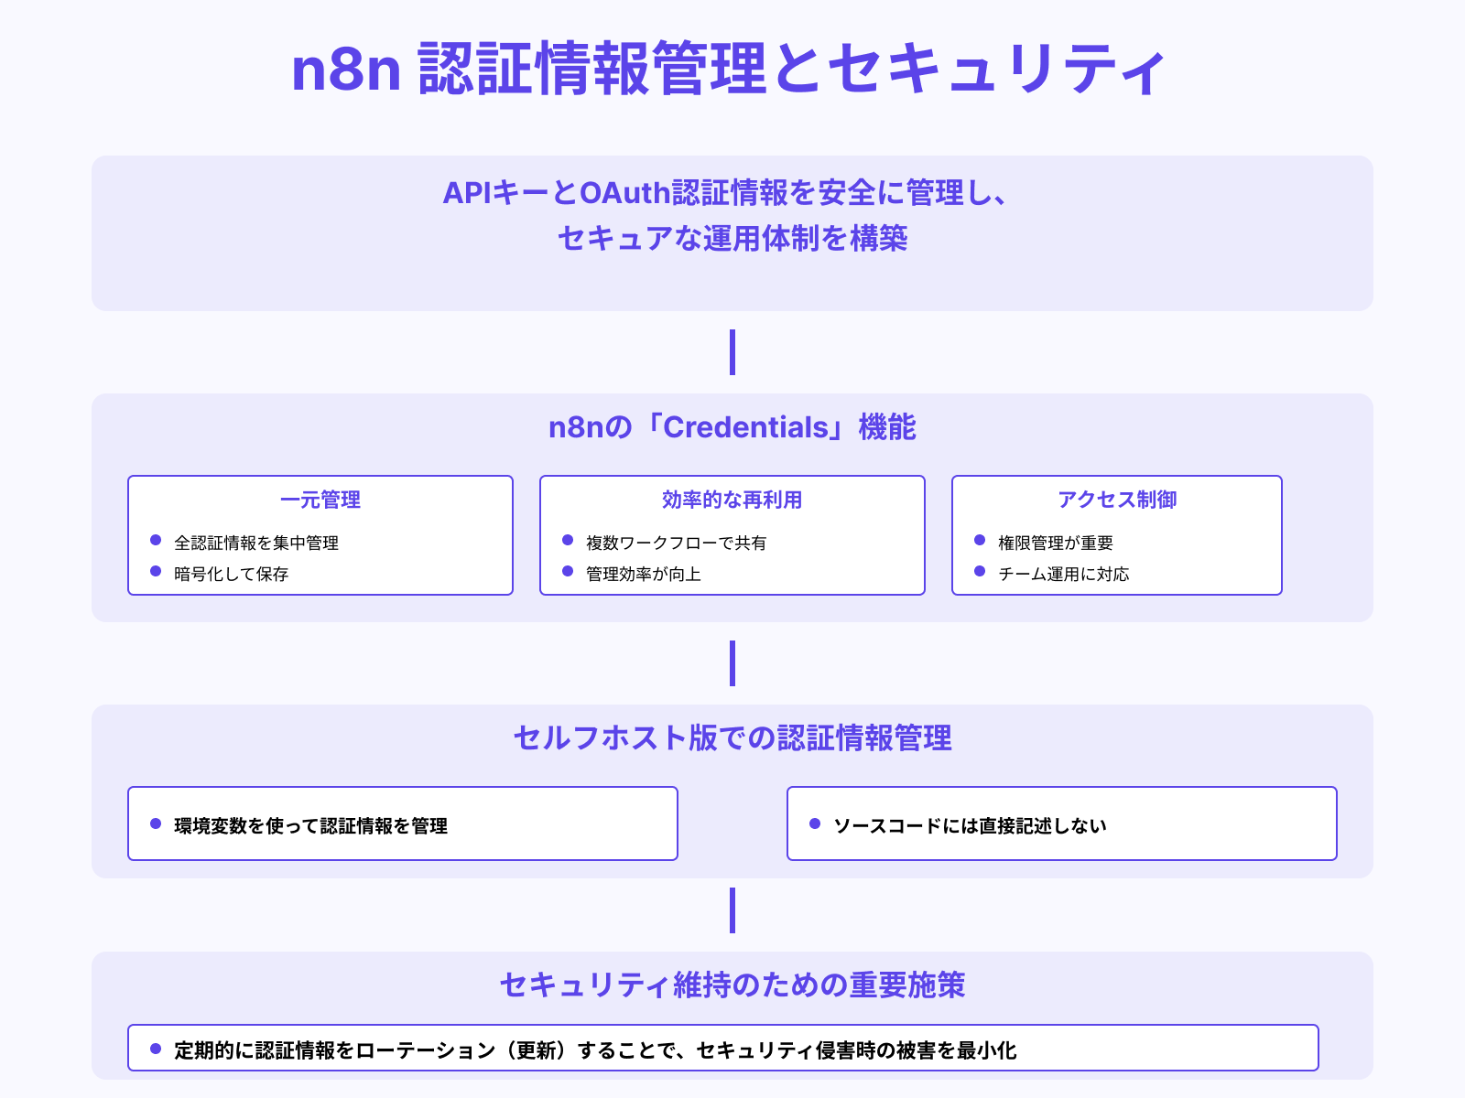Collapse the セキュリティ維持のための重要施策 section
The width and height of the screenshot is (1465, 1098).
coord(732,986)
